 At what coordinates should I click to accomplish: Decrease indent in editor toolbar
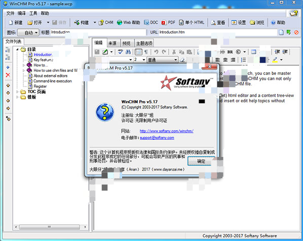pos(277,52)
